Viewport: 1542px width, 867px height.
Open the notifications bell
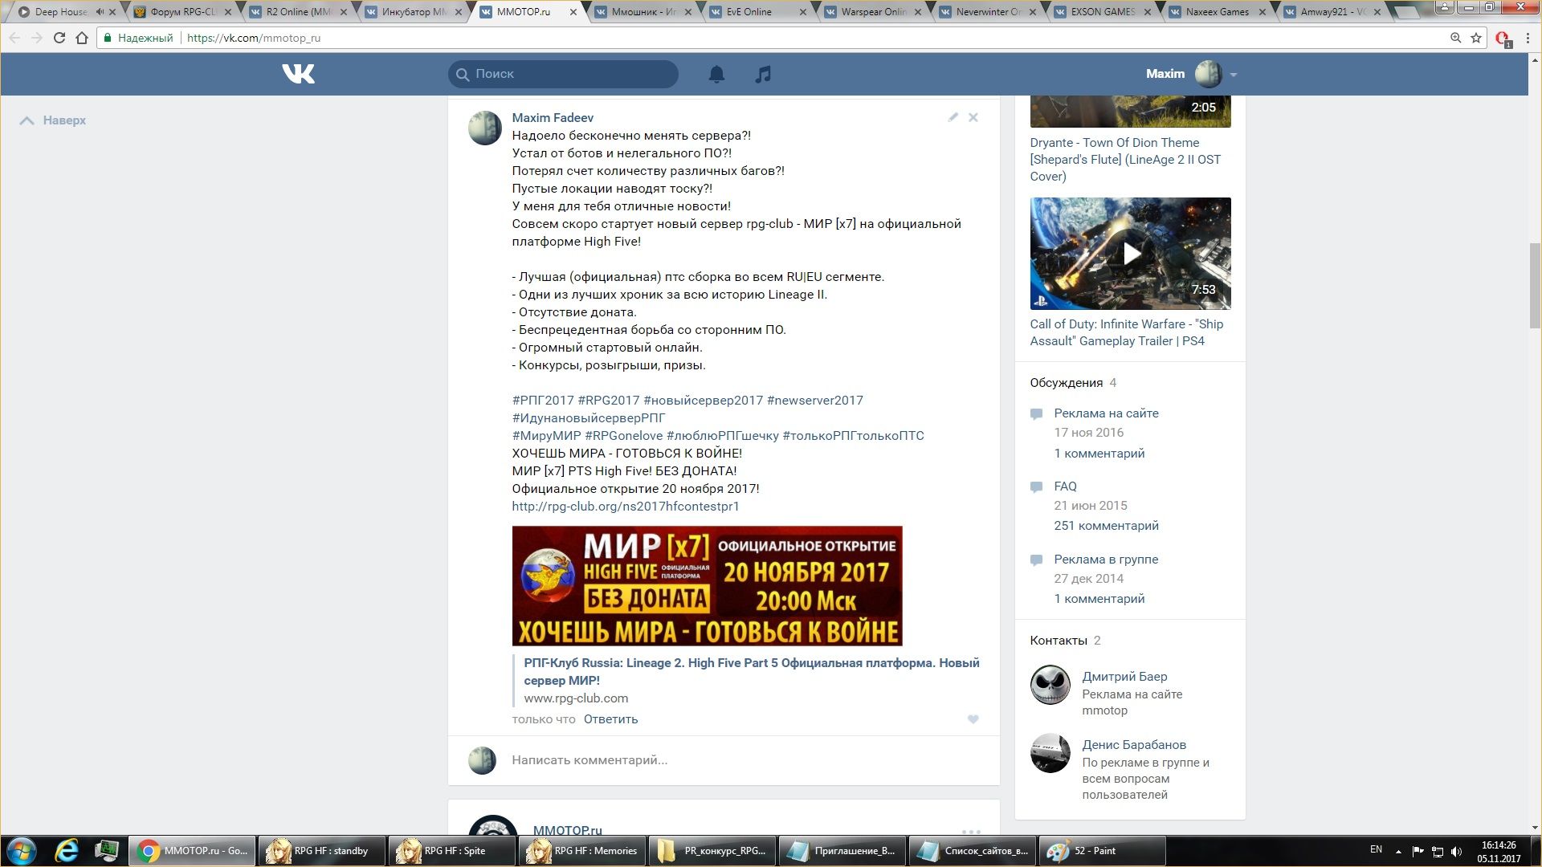[x=716, y=74]
